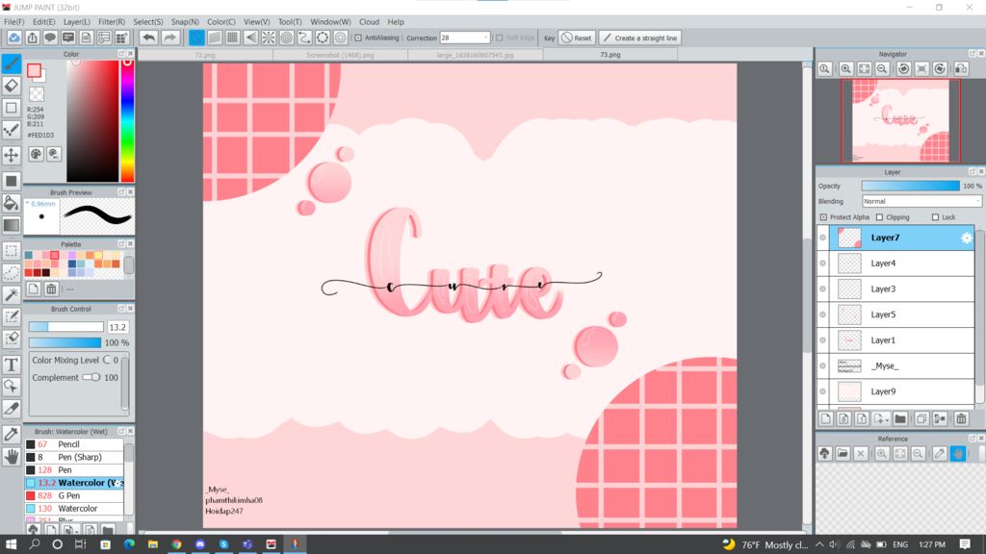The width and height of the screenshot is (986, 554).
Task: Choose the Pen brush sized 128
Action: [74, 469]
